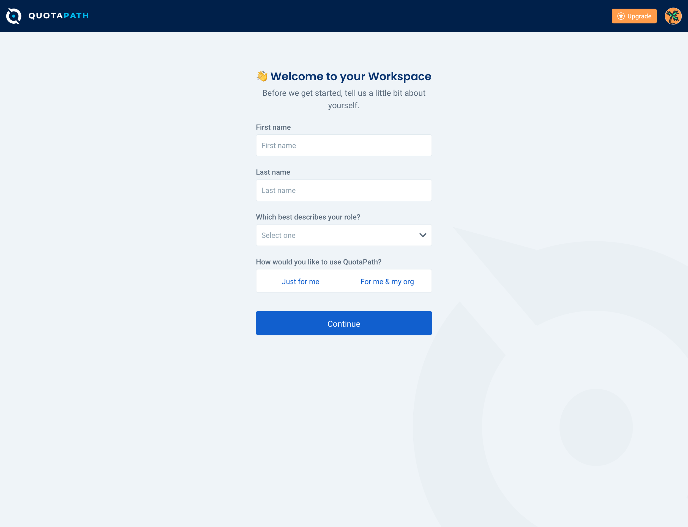The height and width of the screenshot is (527, 688).
Task: Click the "First name" field label
Action: [x=273, y=127]
